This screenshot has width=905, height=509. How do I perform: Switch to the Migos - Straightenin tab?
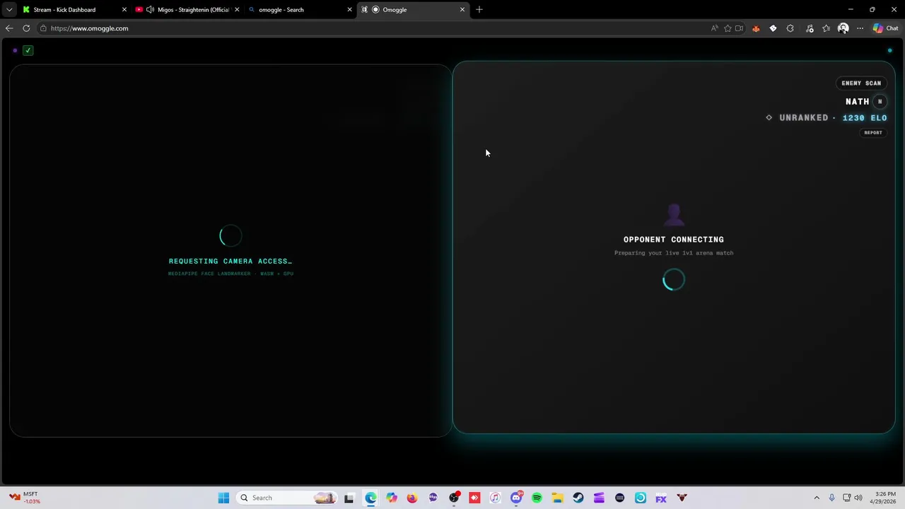(188, 10)
